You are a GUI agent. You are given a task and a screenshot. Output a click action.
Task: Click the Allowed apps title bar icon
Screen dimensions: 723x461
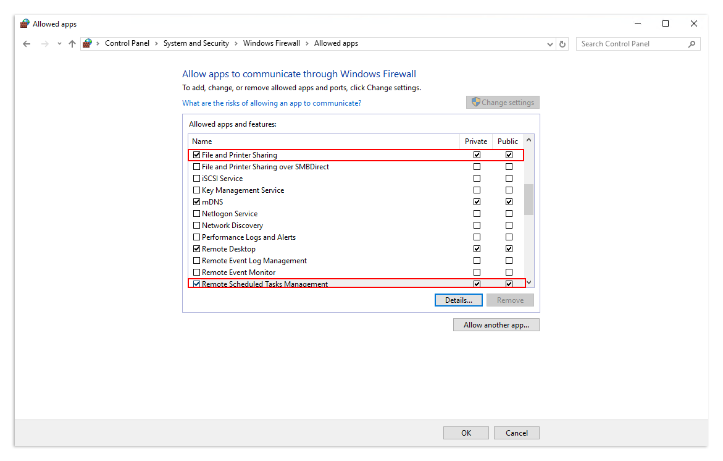pyautogui.click(x=25, y=24)
